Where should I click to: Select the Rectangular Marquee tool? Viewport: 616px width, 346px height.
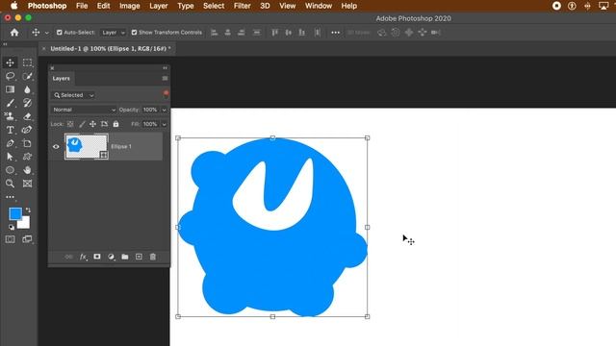click(x=27, y=62)
